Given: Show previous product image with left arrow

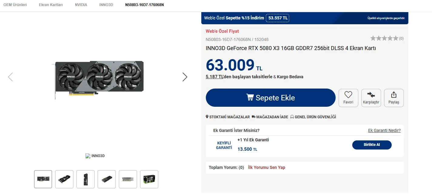Looking at the screenshot, I should pos(10,77).
